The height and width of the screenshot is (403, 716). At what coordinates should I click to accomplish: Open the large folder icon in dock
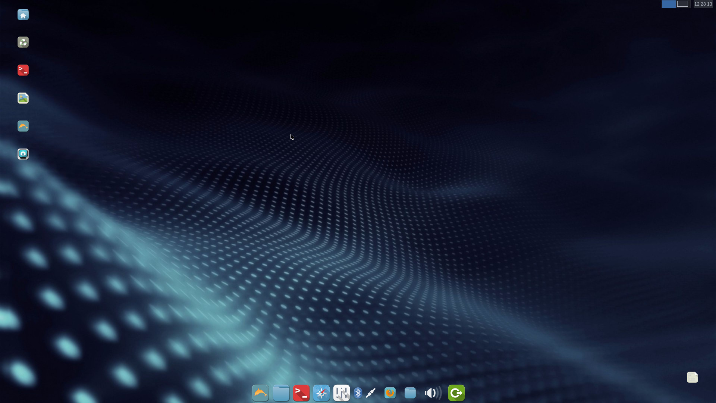click(281, 393)
